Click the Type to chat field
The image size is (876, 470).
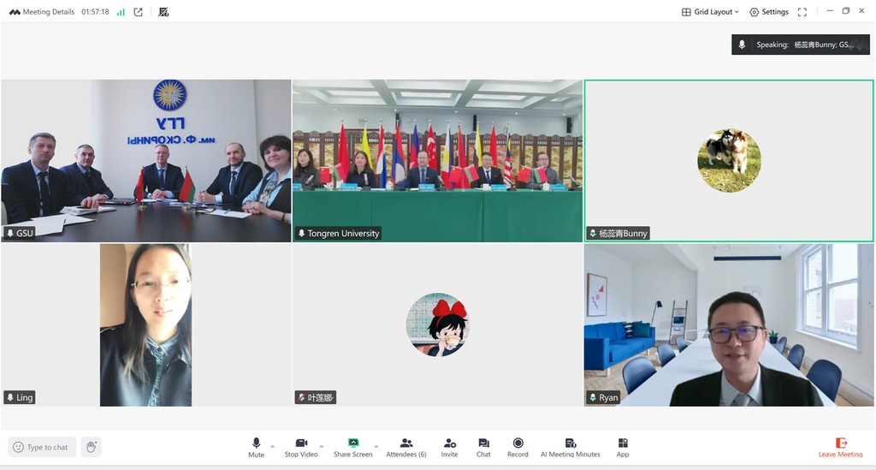[x=42, y=447]
